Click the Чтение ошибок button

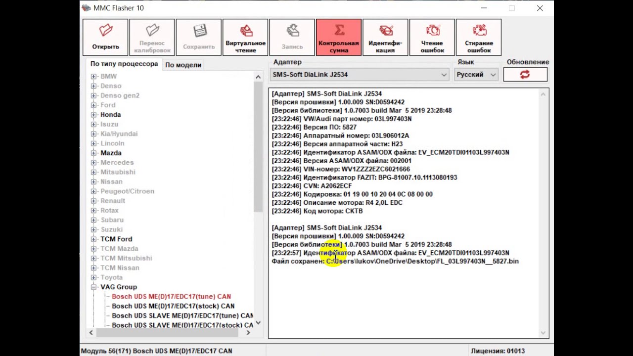pyautogui.click(x=432, y=38)
